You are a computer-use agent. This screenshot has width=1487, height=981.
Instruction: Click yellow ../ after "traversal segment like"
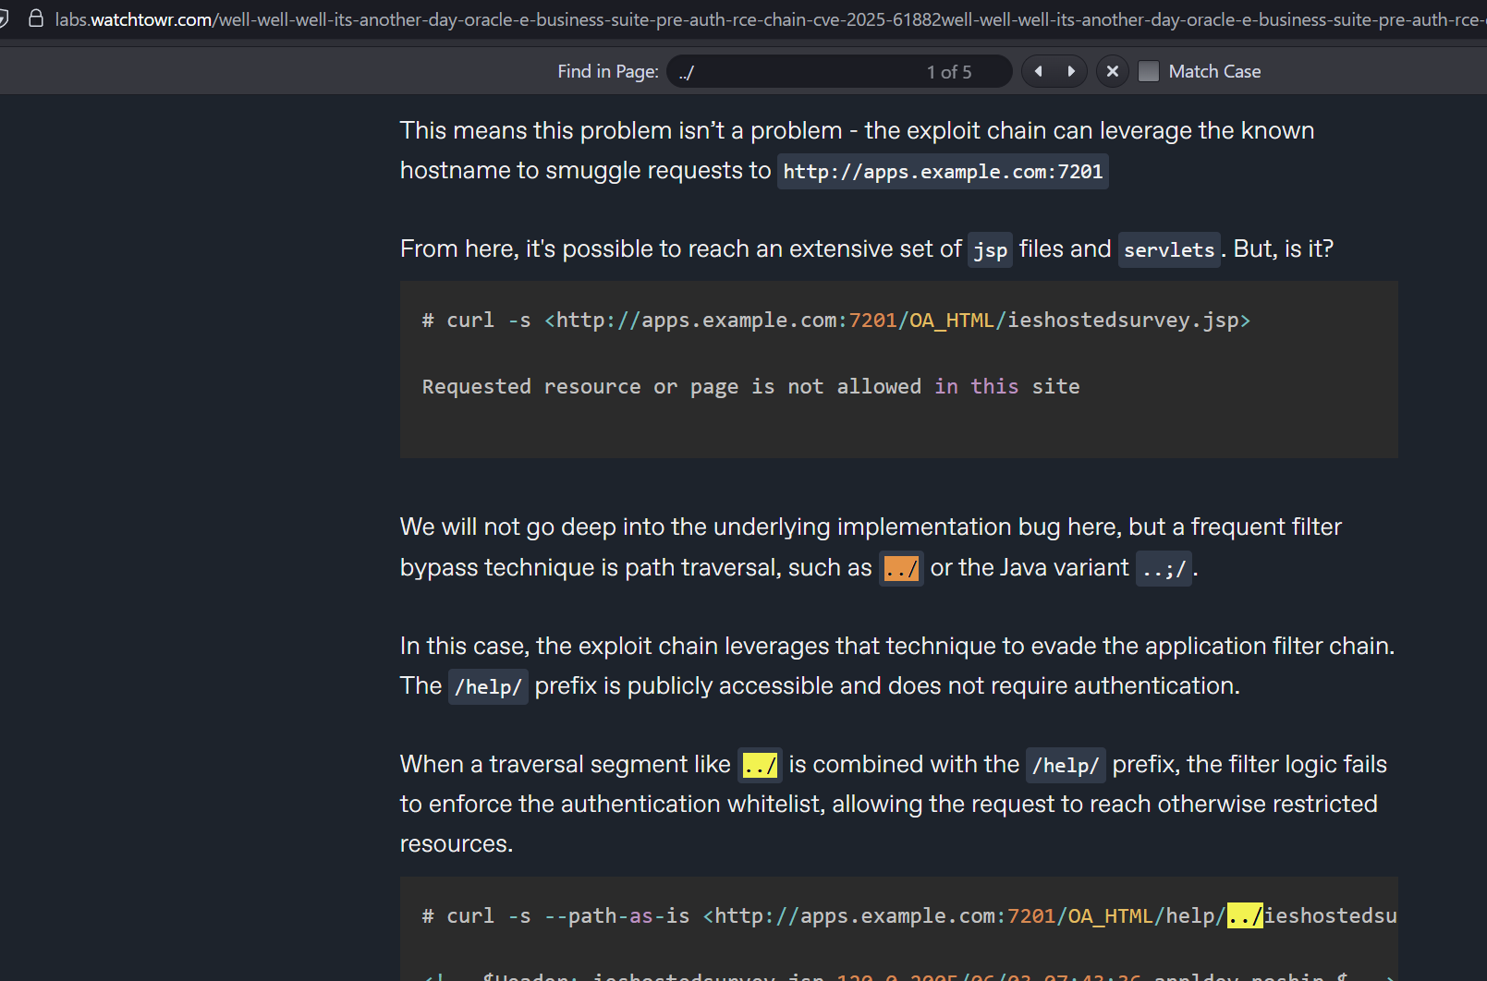(x=760, y=765)
